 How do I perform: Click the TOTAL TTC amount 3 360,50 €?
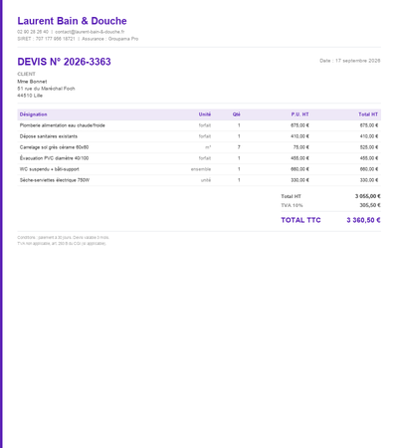coord(363,220)
